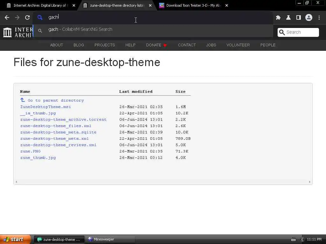This screenshot has height=244, width=326.
Task: Open the Windows Start button
Action: point(16,240)
